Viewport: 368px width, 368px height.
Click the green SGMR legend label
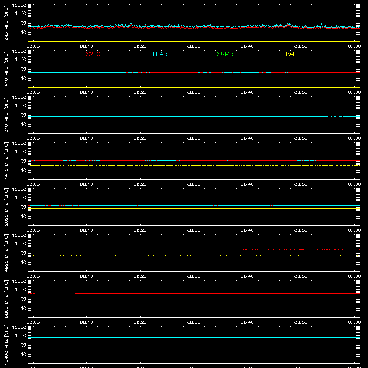click(225, 54)
